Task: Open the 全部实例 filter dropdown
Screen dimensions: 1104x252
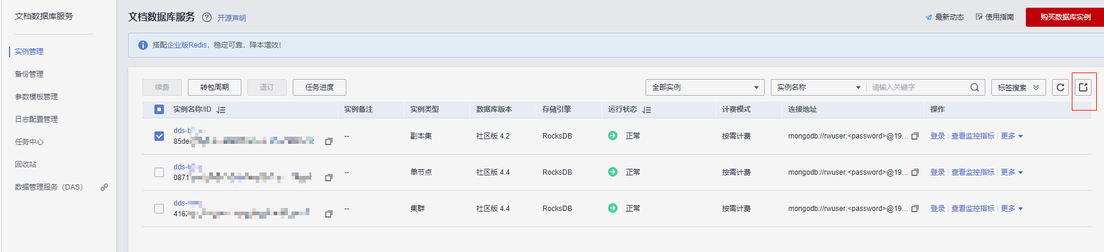Action: (705, 87)
